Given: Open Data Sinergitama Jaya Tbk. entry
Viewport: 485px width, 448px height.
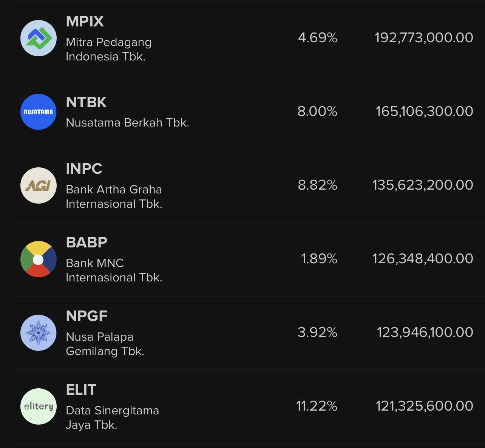Looking at the screenshot, I should (113, 417).
